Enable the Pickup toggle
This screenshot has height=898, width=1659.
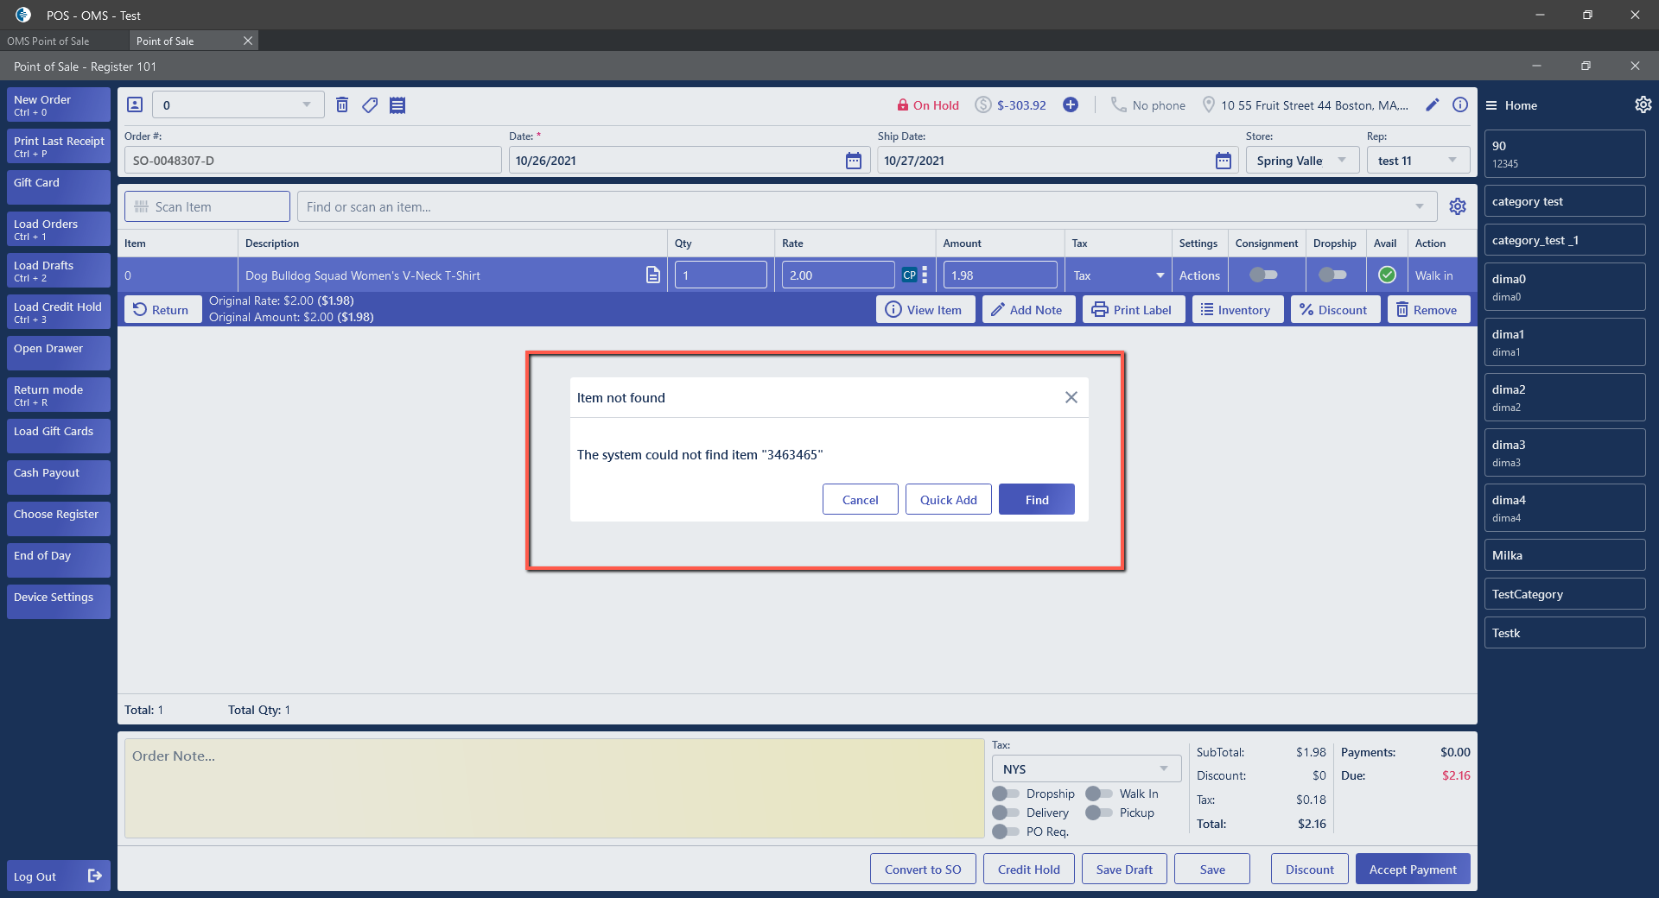pos(1099,813)
